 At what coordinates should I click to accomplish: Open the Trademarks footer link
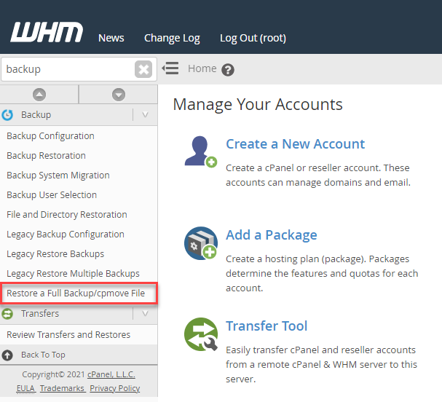pos(62,388)
